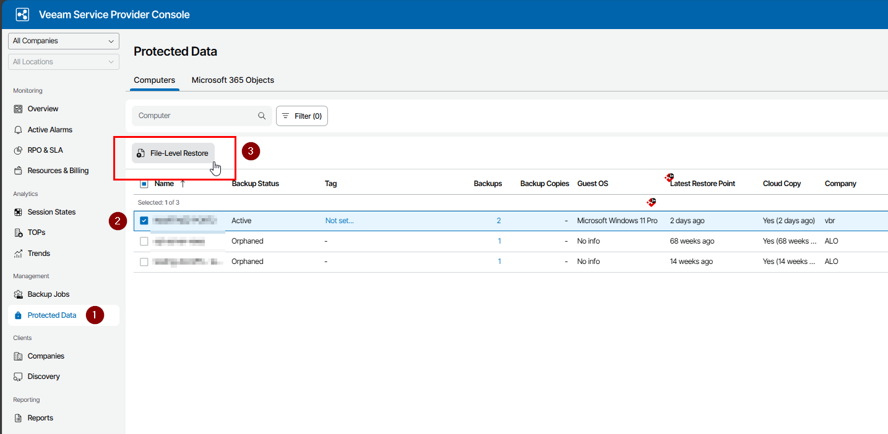Open Backup Jobs management page
Screen dimensions: 888x434
(x=48, y=294)
